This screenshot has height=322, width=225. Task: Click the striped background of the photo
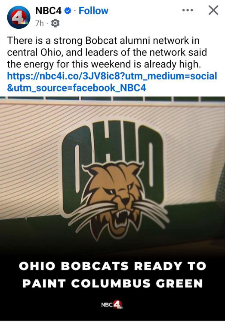click(31, 160)
